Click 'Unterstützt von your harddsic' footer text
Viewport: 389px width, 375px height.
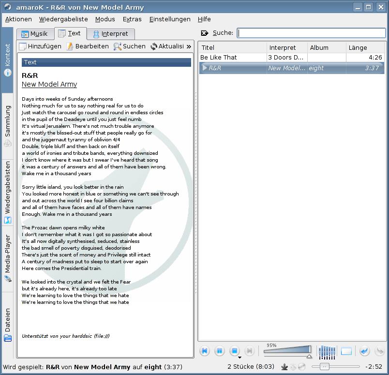(x=65, y=336)
